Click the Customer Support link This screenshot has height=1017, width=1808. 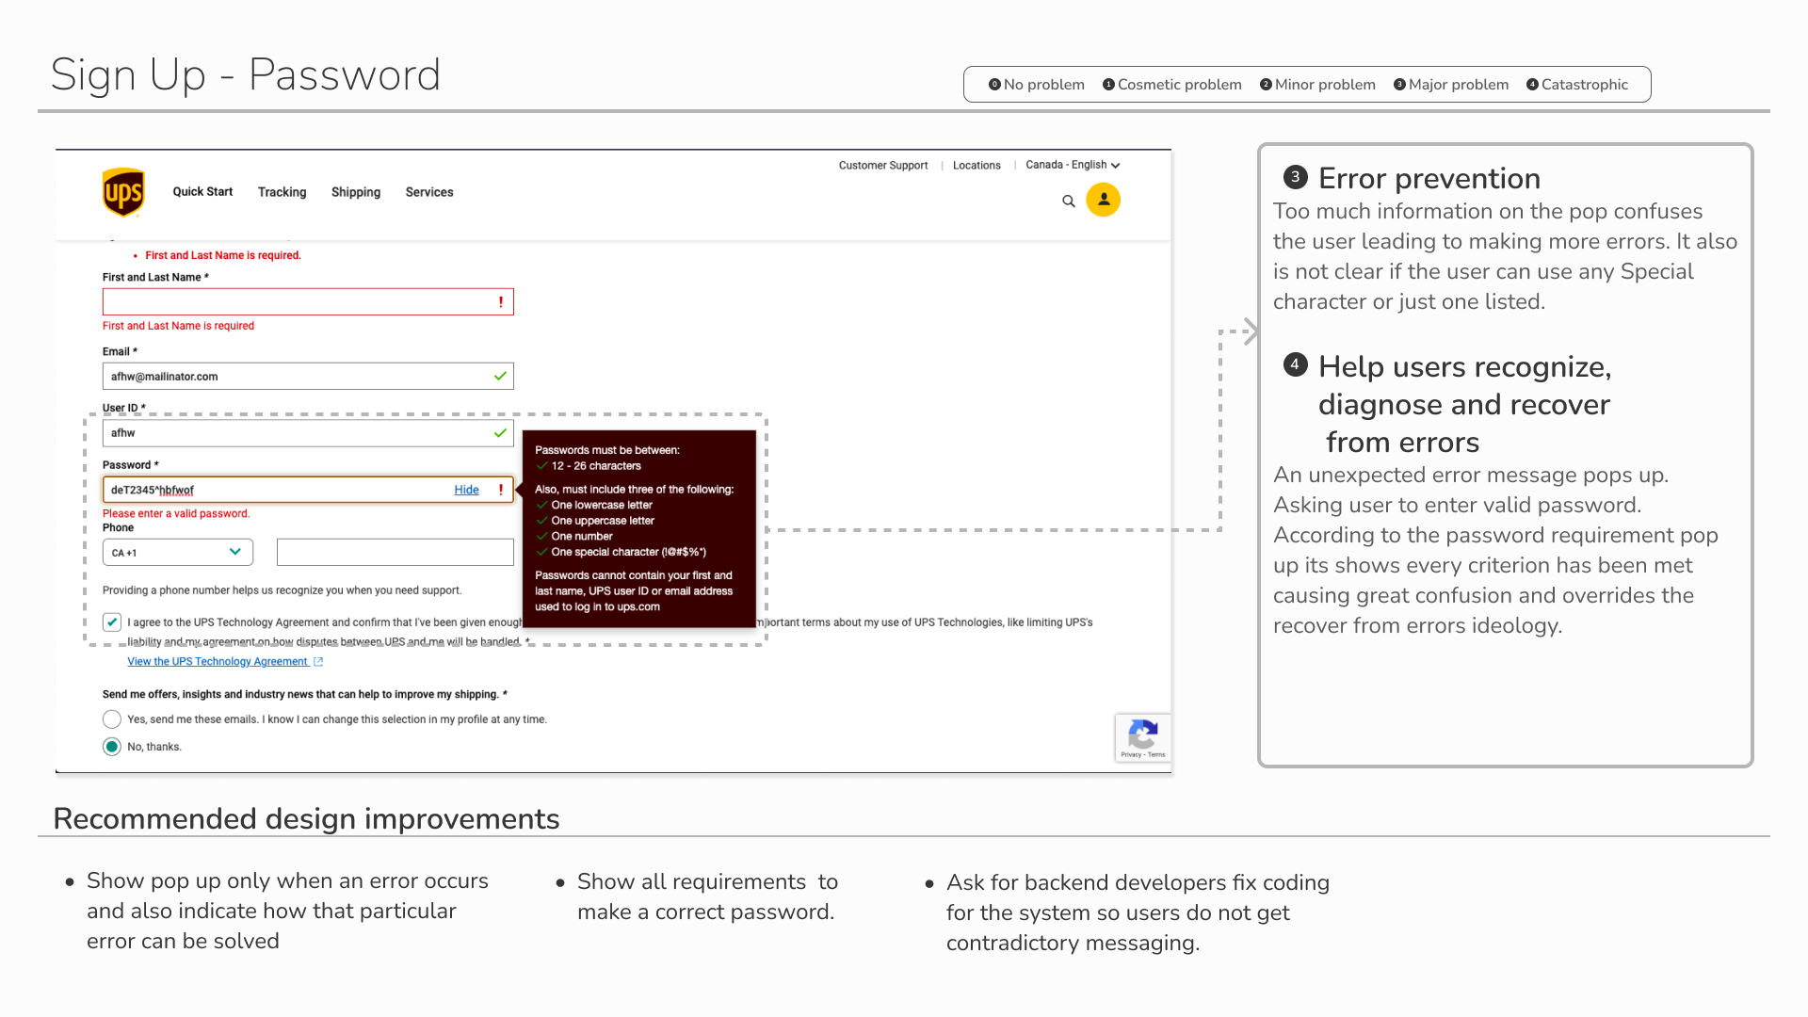pyautogui.click(x=882, y=166)
